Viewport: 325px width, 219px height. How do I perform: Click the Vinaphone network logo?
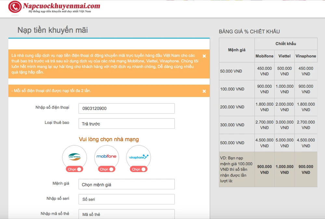coord(138,157)
